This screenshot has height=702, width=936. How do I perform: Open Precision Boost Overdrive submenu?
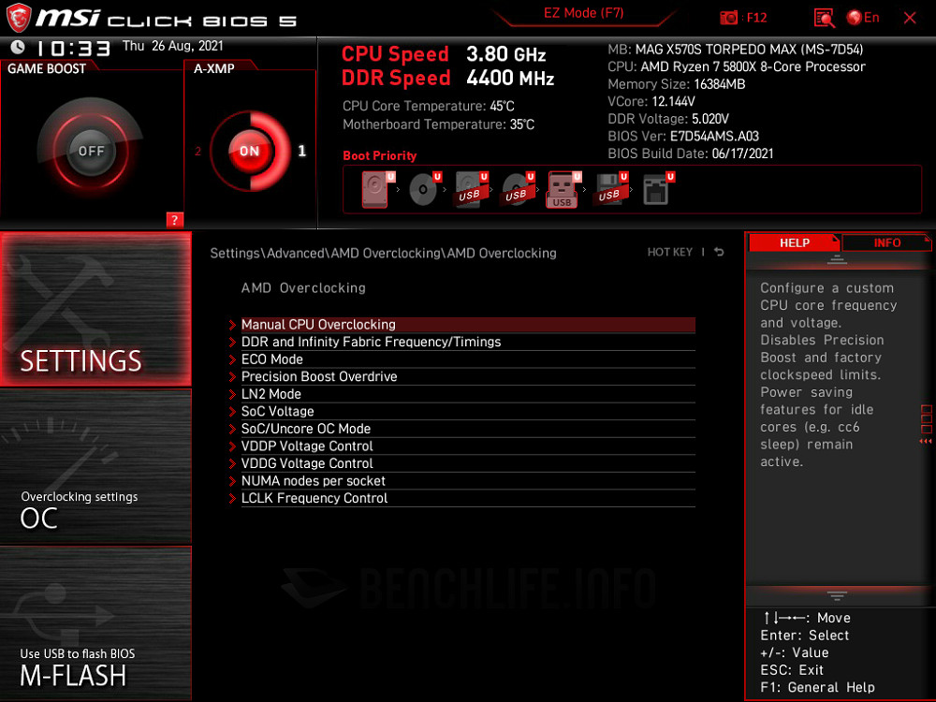(x=319, y=376)
